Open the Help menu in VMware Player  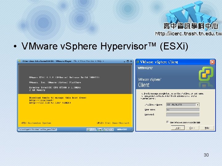(x=100, y=61)
